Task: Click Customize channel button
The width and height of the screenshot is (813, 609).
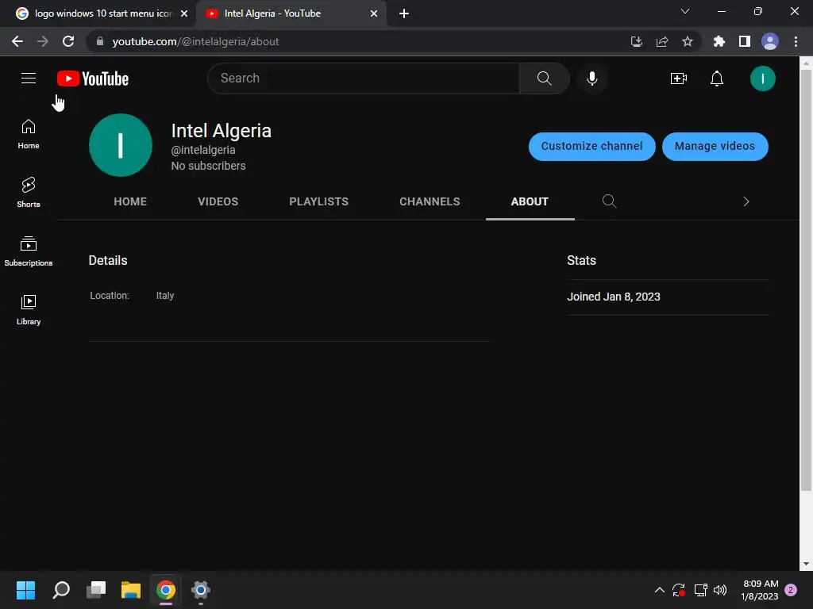Action: [591, 147]
